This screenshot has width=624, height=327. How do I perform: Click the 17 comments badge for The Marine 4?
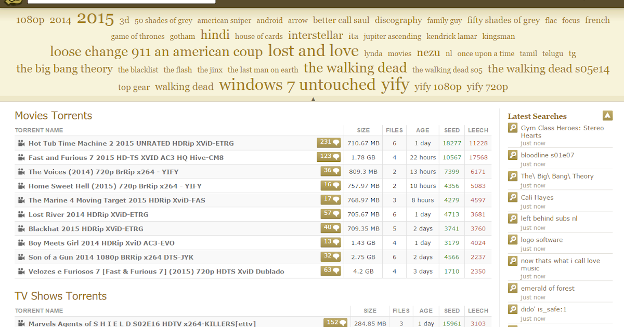330,200
